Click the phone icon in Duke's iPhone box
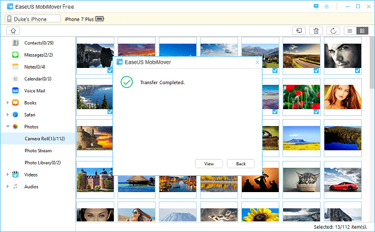The image size is (375, 232). click(9, 19)
